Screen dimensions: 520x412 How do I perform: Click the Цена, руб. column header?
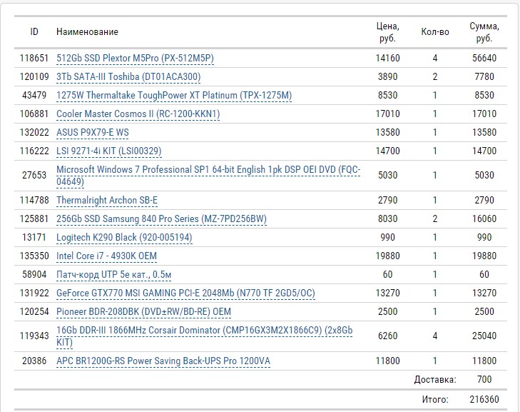[x=387, y=32]
